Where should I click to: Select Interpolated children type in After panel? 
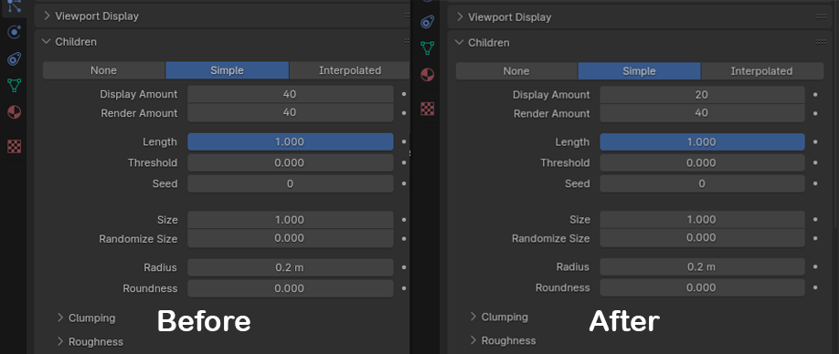tap(762, 71)
